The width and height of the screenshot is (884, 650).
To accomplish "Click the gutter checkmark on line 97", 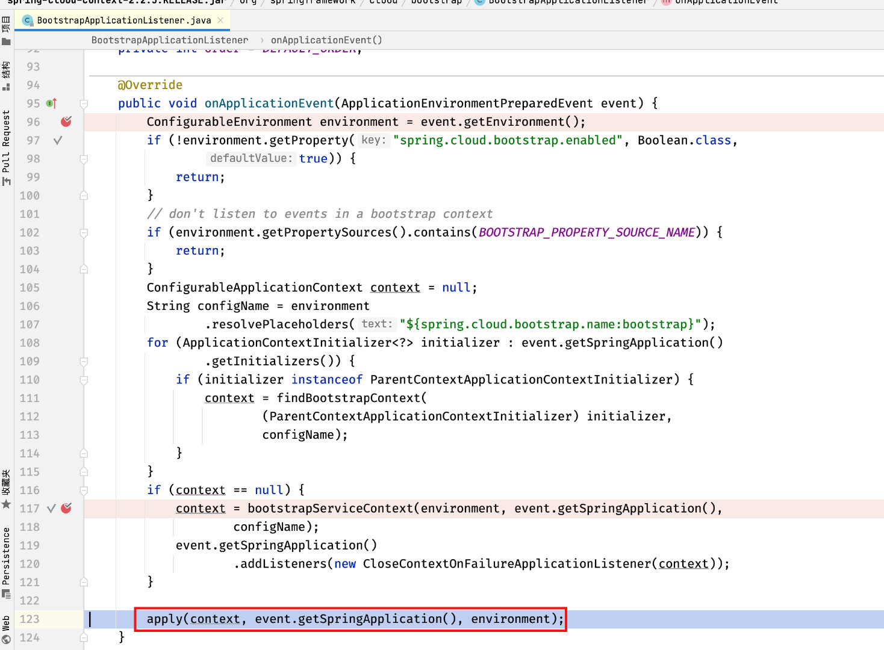I will point(58,140).
